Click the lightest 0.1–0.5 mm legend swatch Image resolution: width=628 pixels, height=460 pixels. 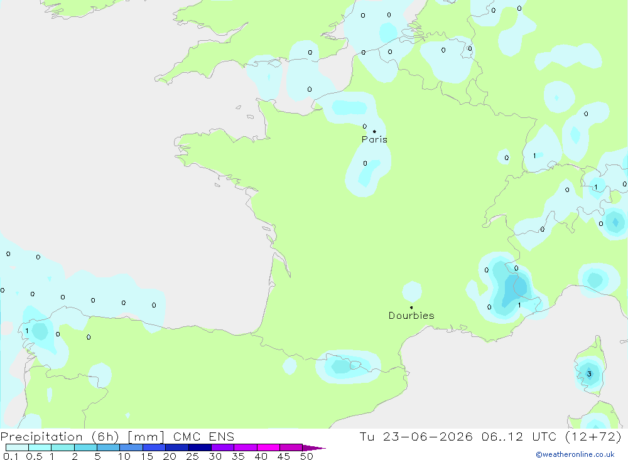pyautogui.click(x=17, y=447)
